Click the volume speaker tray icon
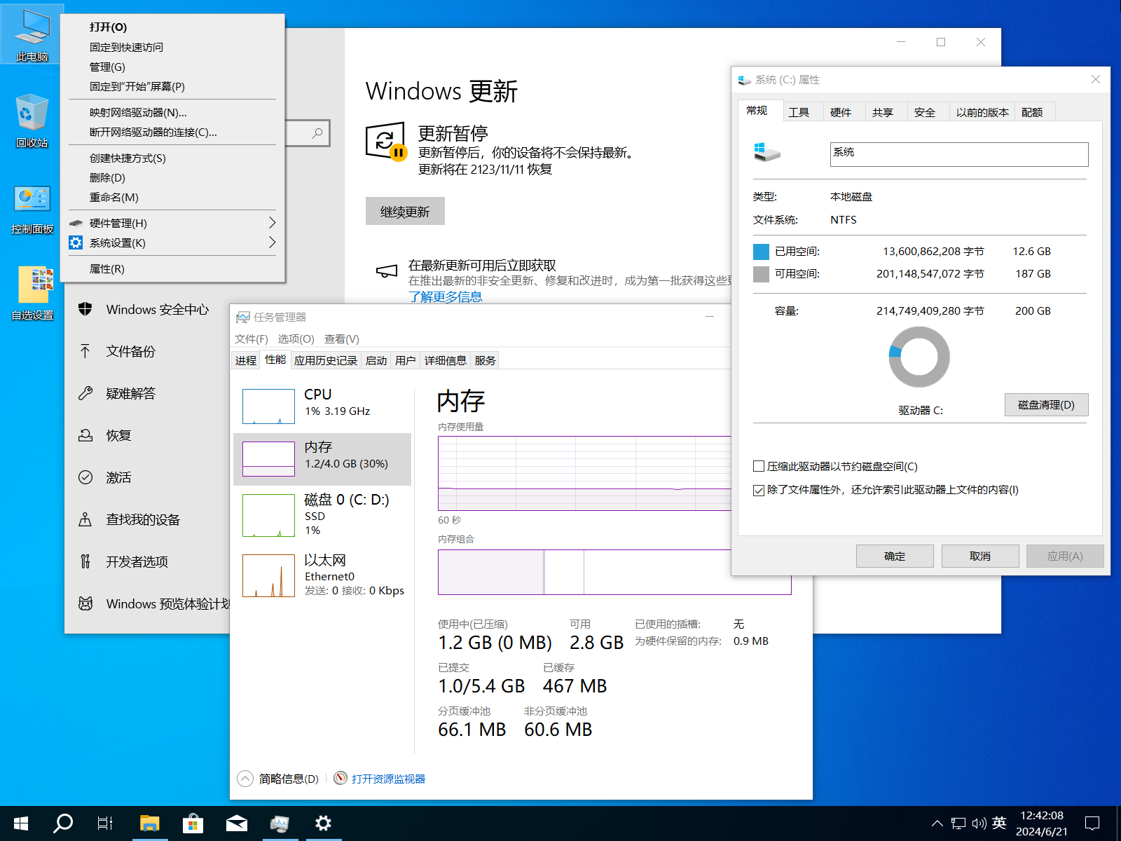This screenshot has width=1121, height=841. [x=979, y=823]
